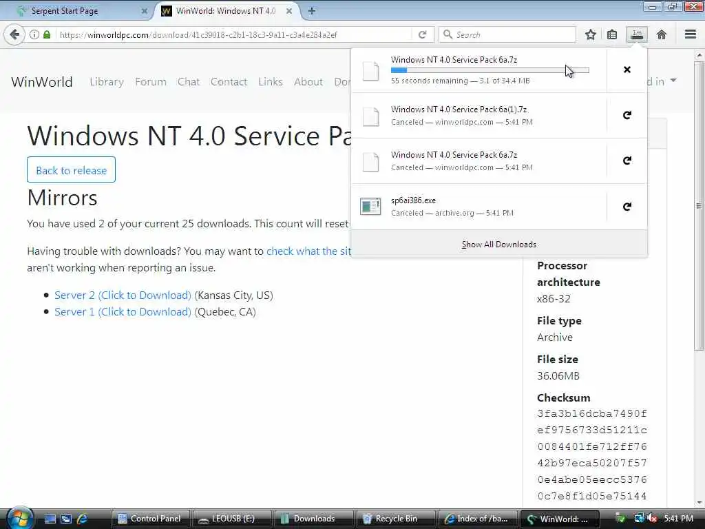
Task: Click the download progress bar
Action: click(490, 70)
